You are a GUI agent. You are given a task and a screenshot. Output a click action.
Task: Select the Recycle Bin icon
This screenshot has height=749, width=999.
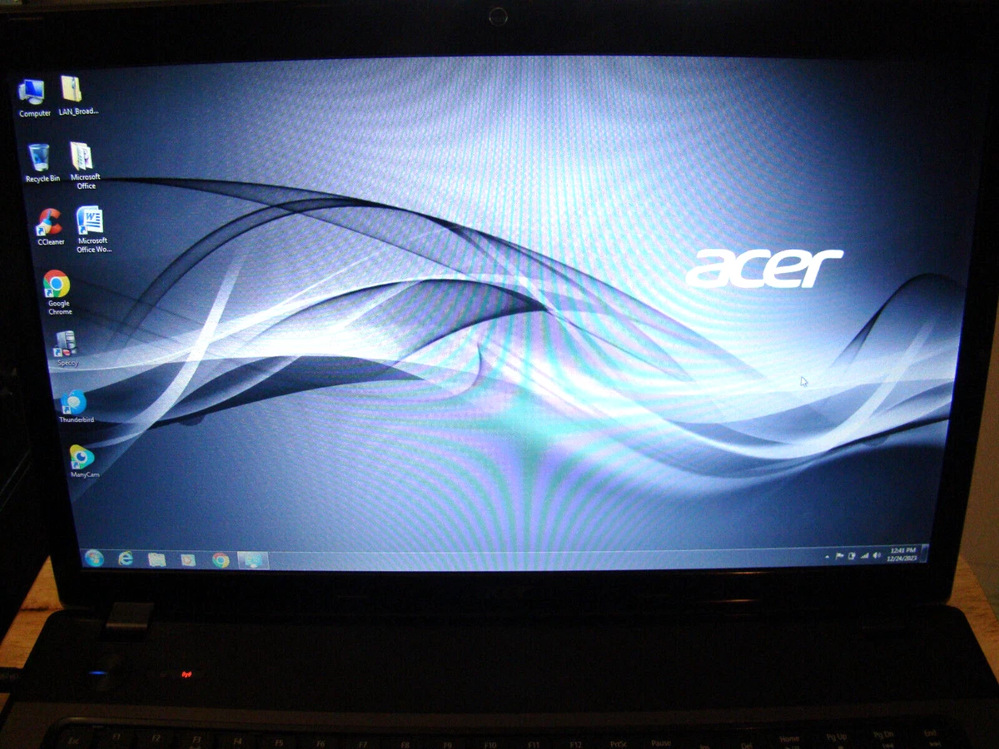42,162
